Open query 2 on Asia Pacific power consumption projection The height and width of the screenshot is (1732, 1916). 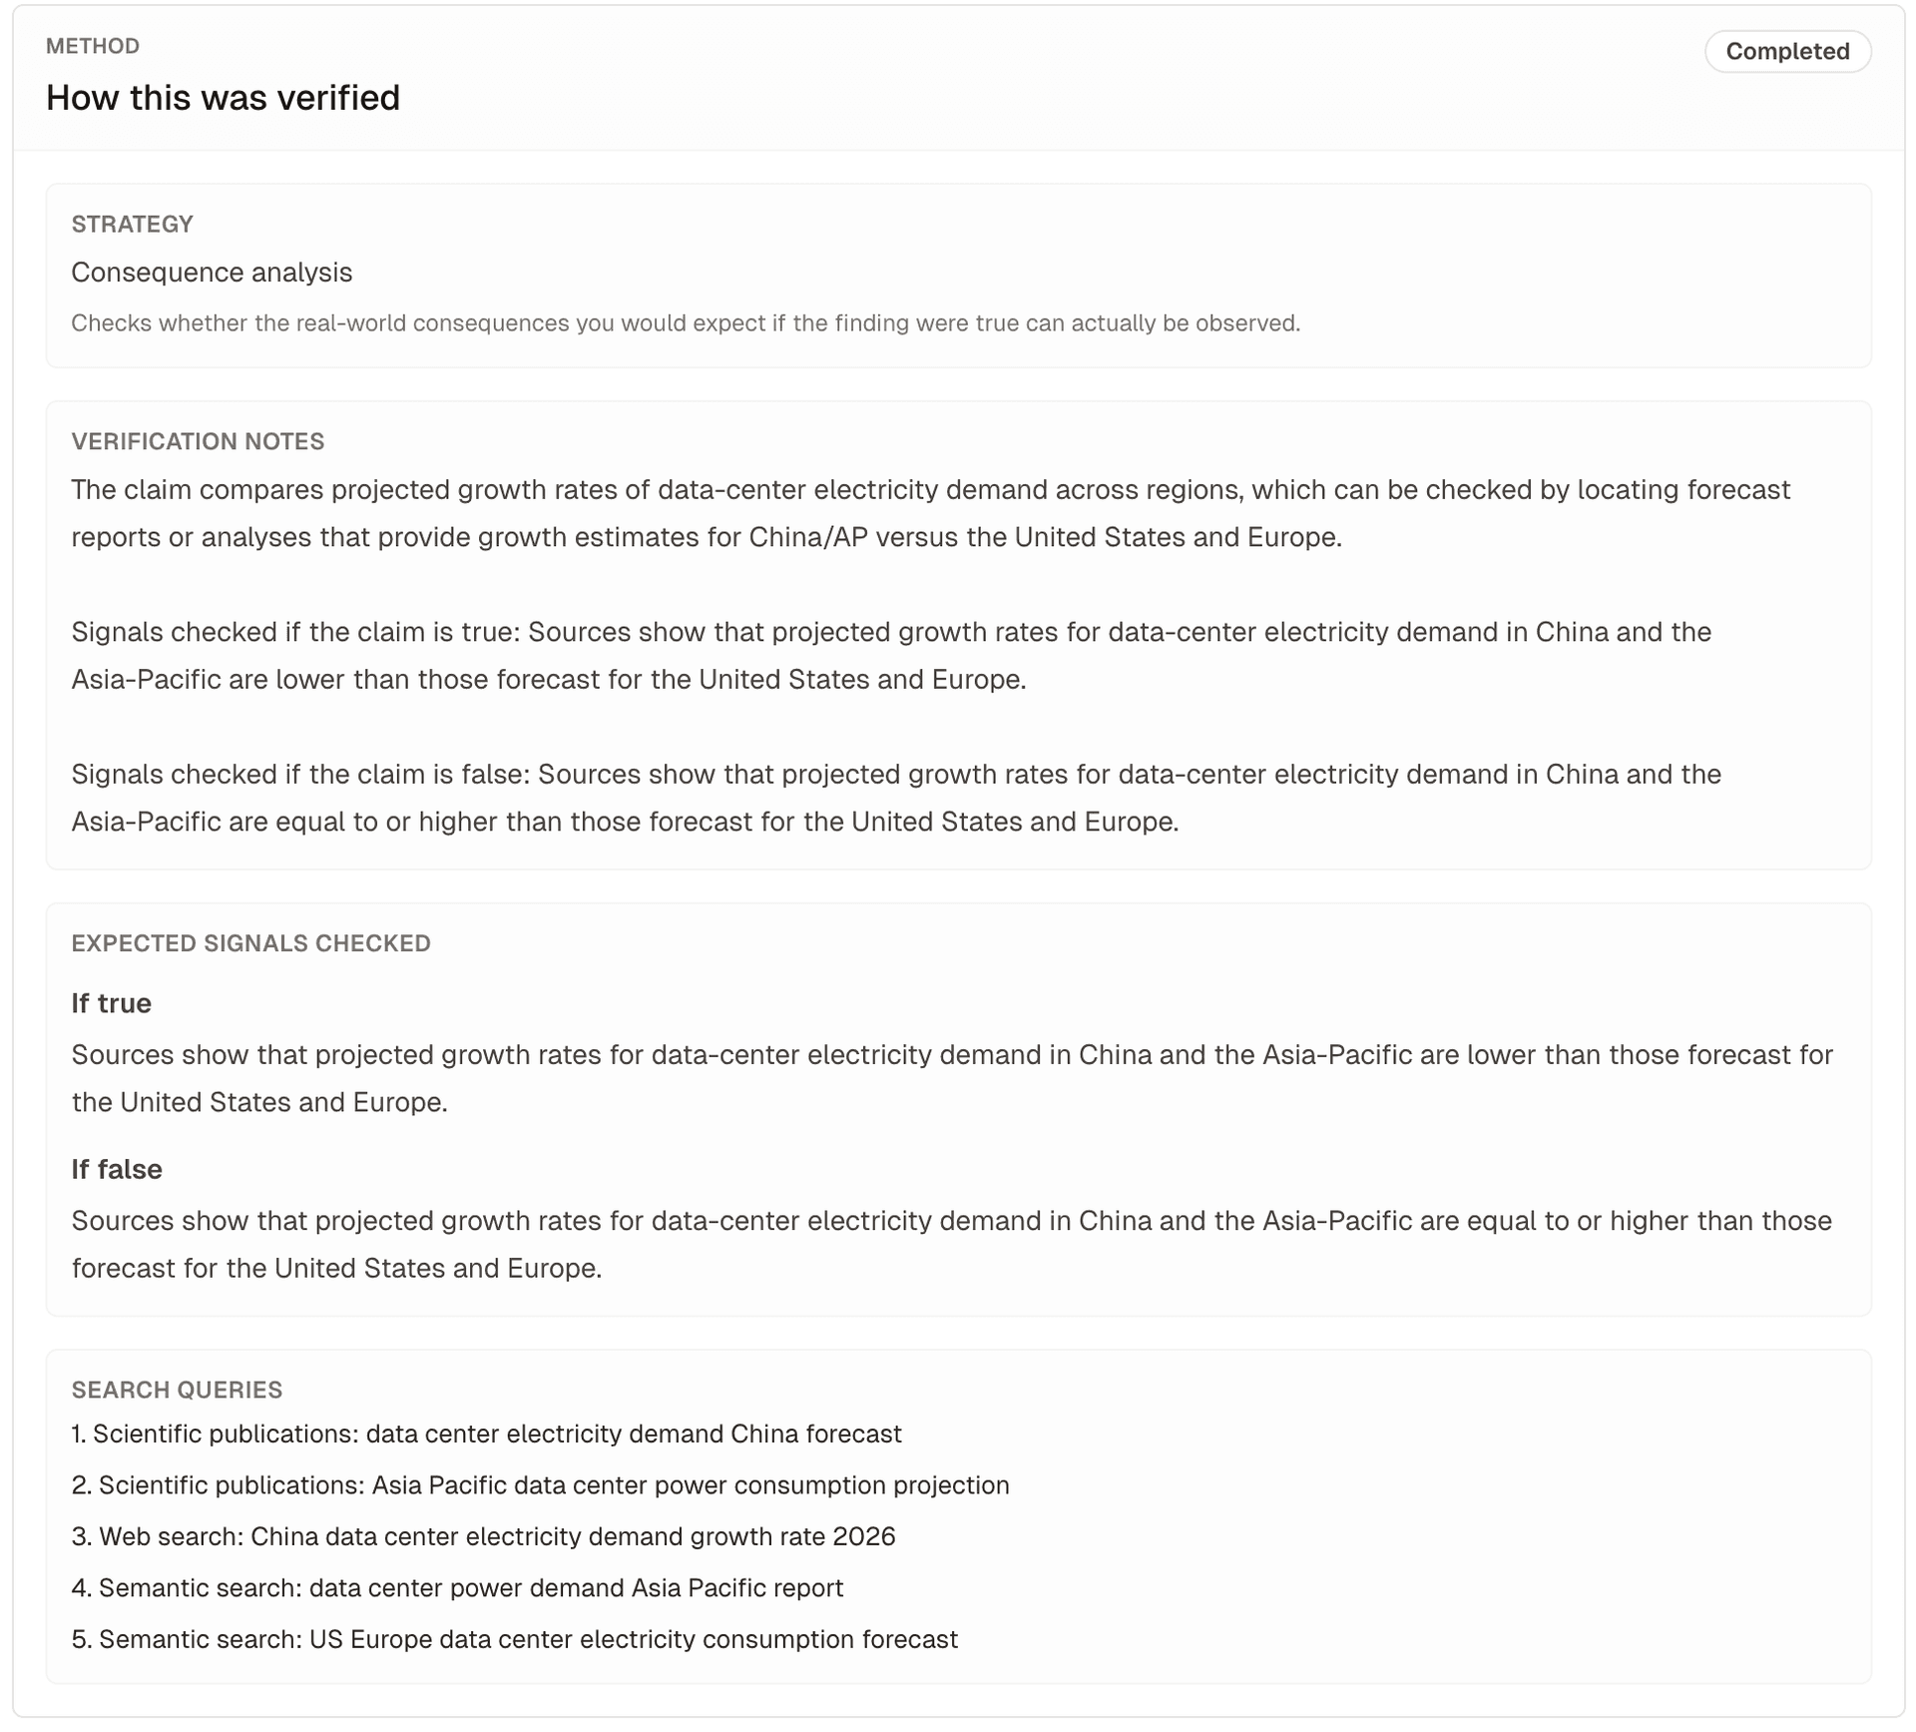tap(540, 1485)
